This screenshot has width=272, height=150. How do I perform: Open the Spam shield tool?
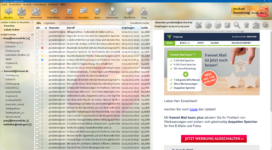[97, 13]
